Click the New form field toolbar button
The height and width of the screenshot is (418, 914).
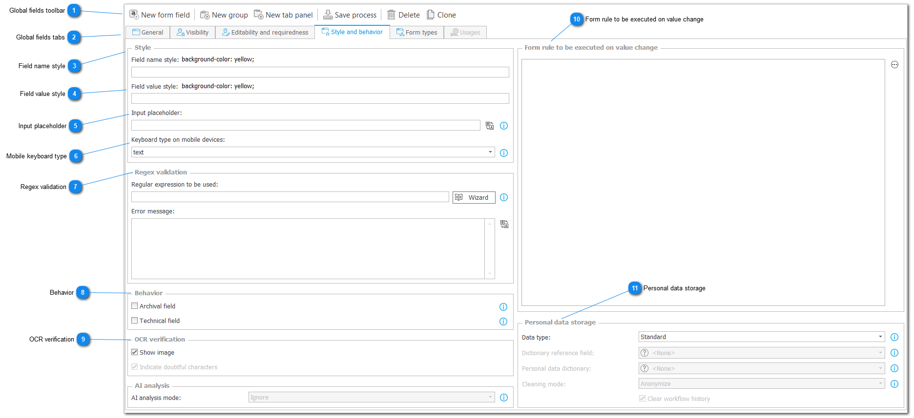click(x=160, y=15)
